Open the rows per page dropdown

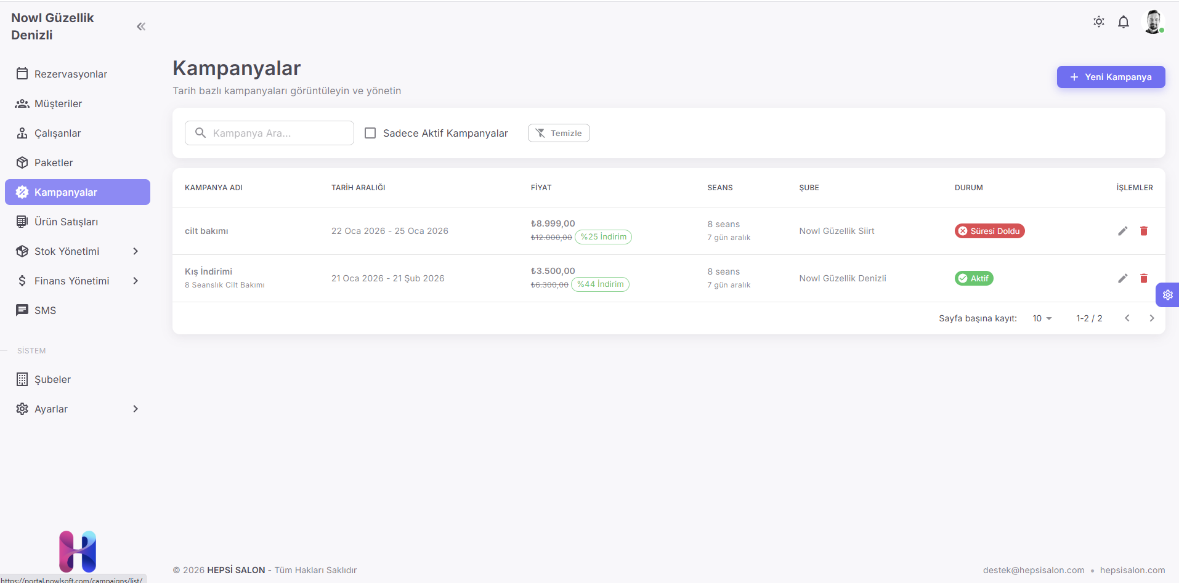click(1042, 318)
